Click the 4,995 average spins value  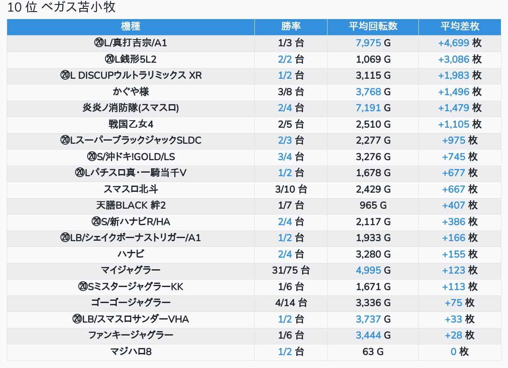369,271
